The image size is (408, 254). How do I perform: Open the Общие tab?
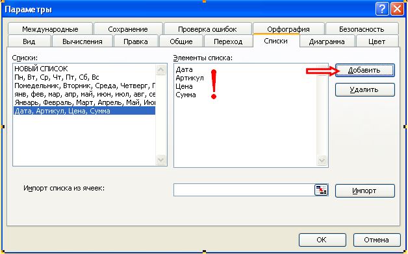tap(181, 41)
